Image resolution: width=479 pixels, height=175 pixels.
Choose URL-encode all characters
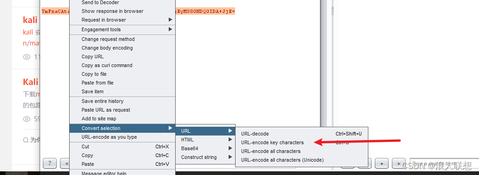click(x=302, y=151)
